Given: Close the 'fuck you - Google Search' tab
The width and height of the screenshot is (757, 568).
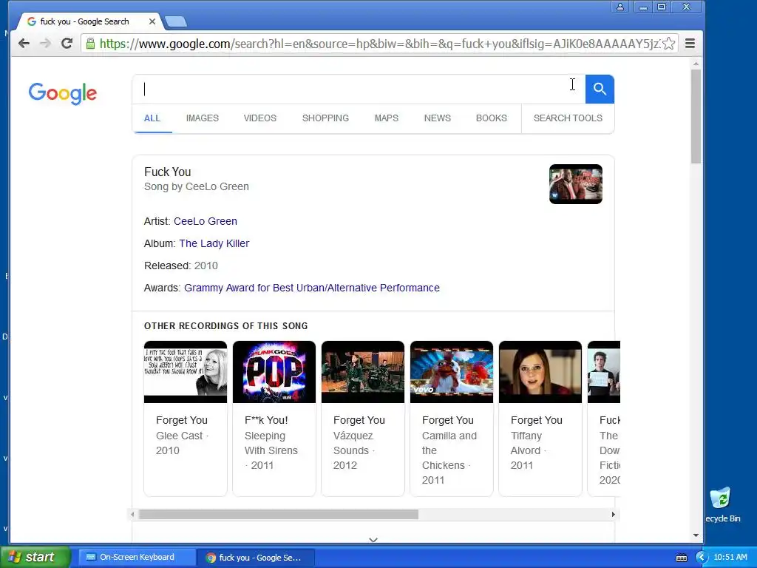Looking at the screenshot, I should coord(152,21).
